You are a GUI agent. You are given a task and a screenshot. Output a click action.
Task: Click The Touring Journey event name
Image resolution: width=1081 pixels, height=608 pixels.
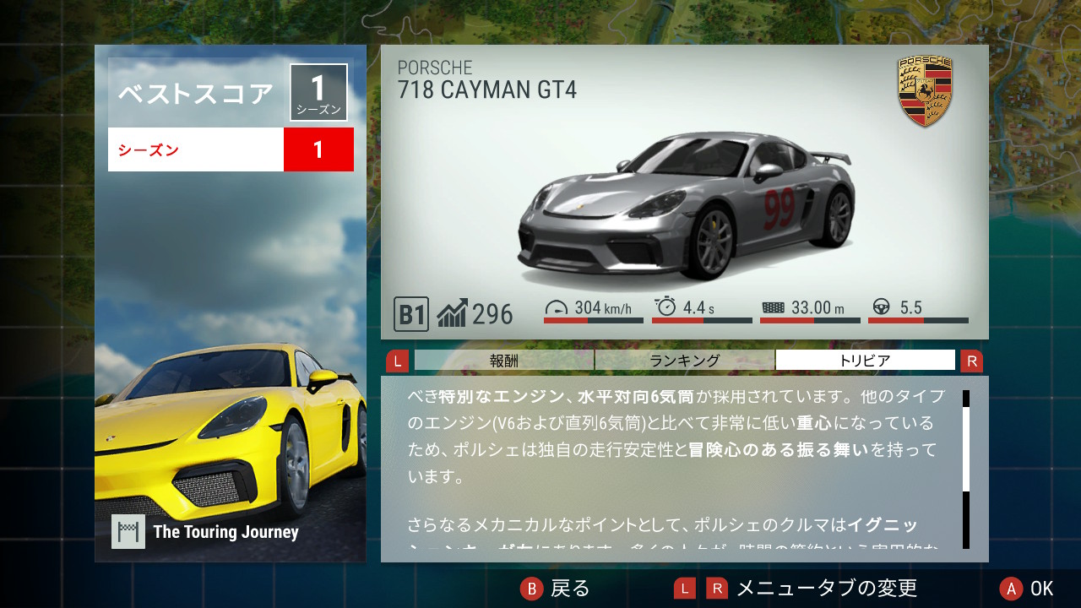[x=225, y=532]
